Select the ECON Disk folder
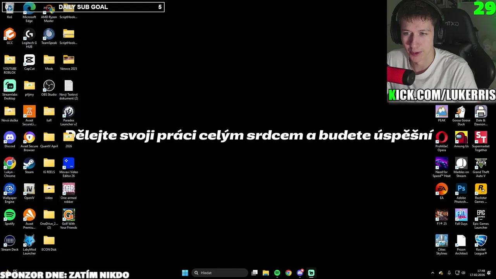The width and height of the screenshot is (496, 279). click(49, 241)
